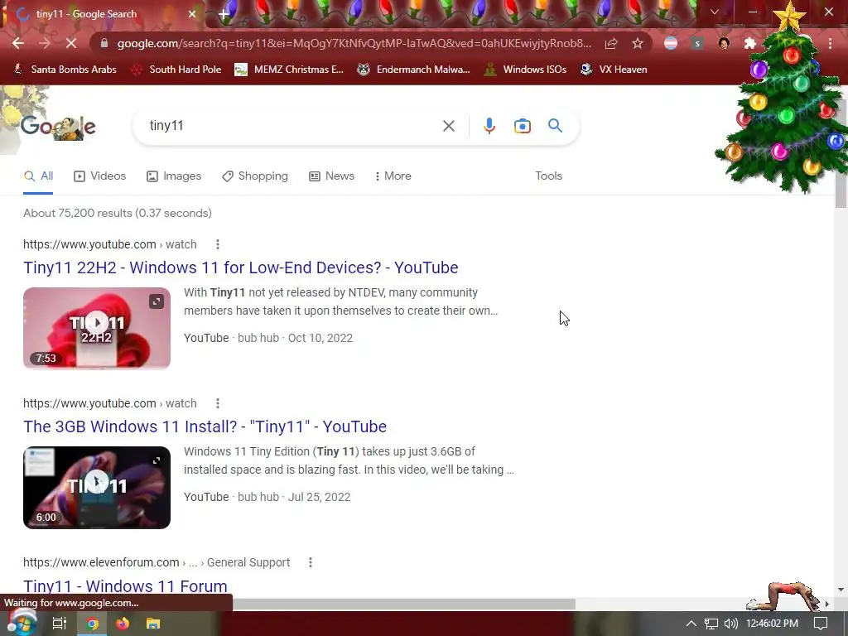This screenshot has height=636, width=848.
Task: Open Tiny11 22H2 Low-End Devices result
Action: 241,267
